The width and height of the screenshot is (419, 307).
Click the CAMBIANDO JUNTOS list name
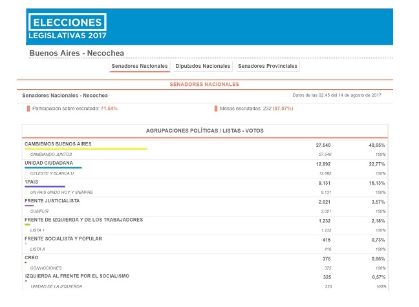point(51,154)
